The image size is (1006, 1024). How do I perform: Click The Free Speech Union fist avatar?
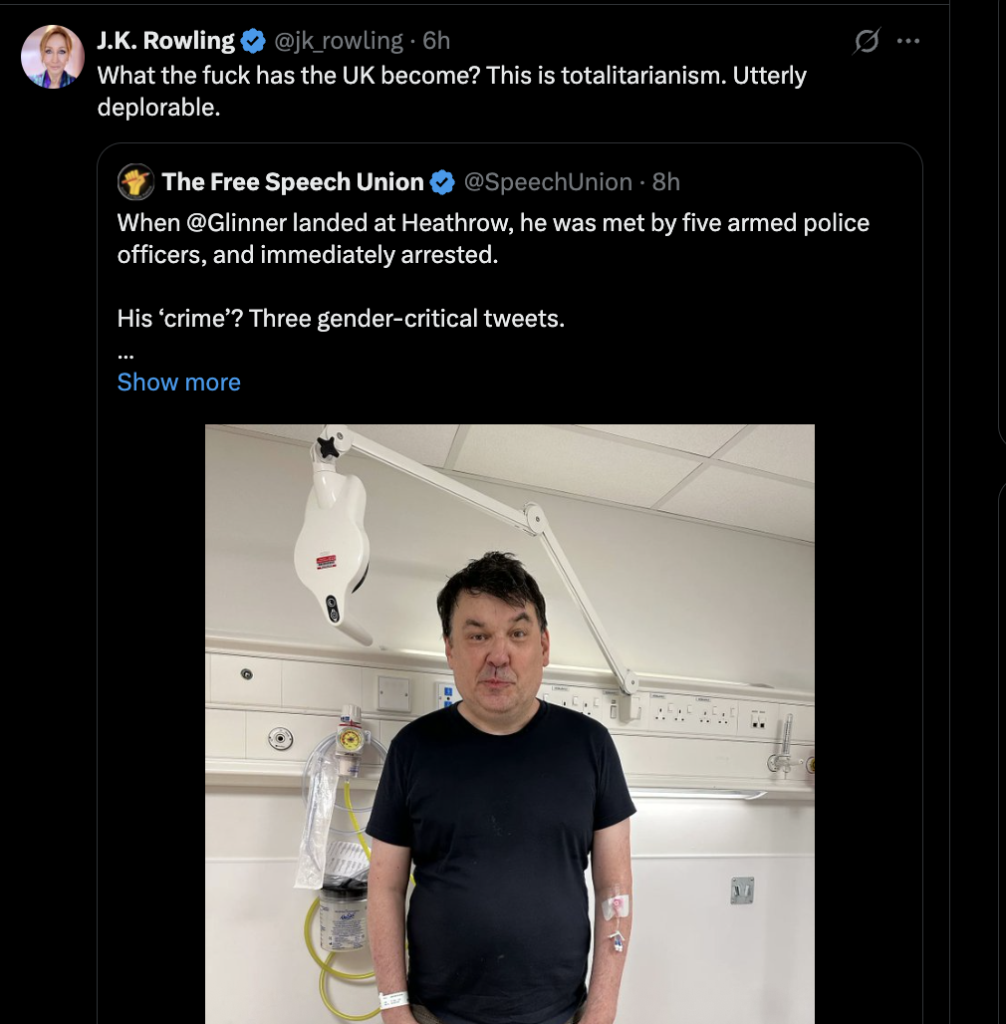tap(135, 182)
